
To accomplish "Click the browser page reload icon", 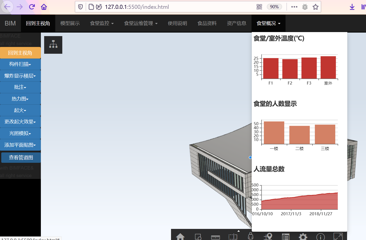I will click(32, 7).
